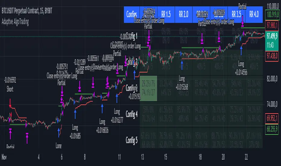Screen dimensions: 281x166
Task: Select the RR 4.0 column header
Action: tap(254, 14)
